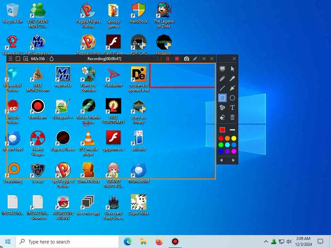Focus the Type here to search box
The width and height of the screenshot is (331, 248).
click(x=67, y=242)
